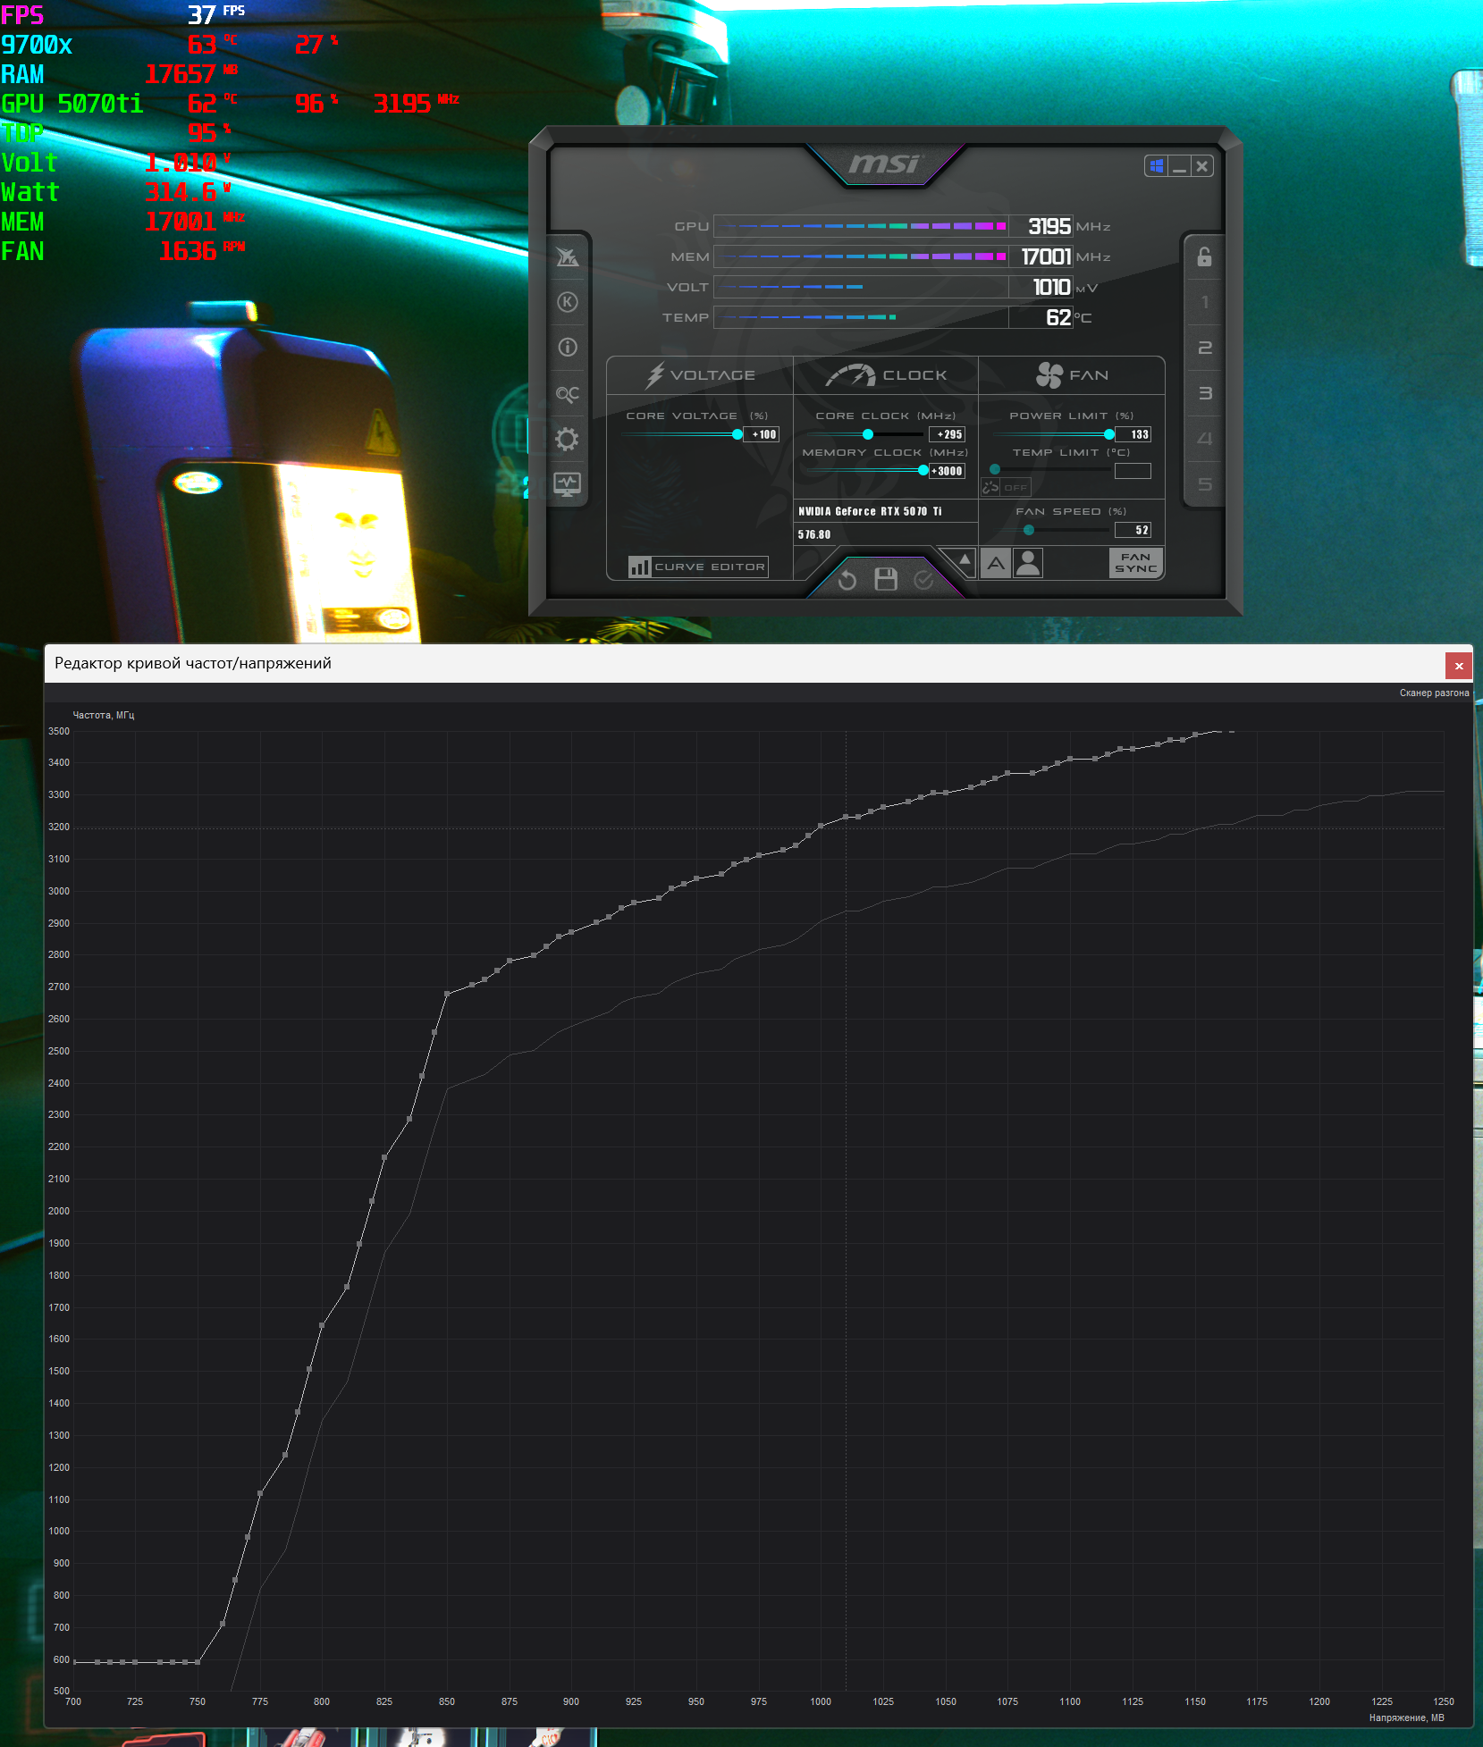Click the Temp Limit slider handle
The image size is (1483, 1747).
995,469
